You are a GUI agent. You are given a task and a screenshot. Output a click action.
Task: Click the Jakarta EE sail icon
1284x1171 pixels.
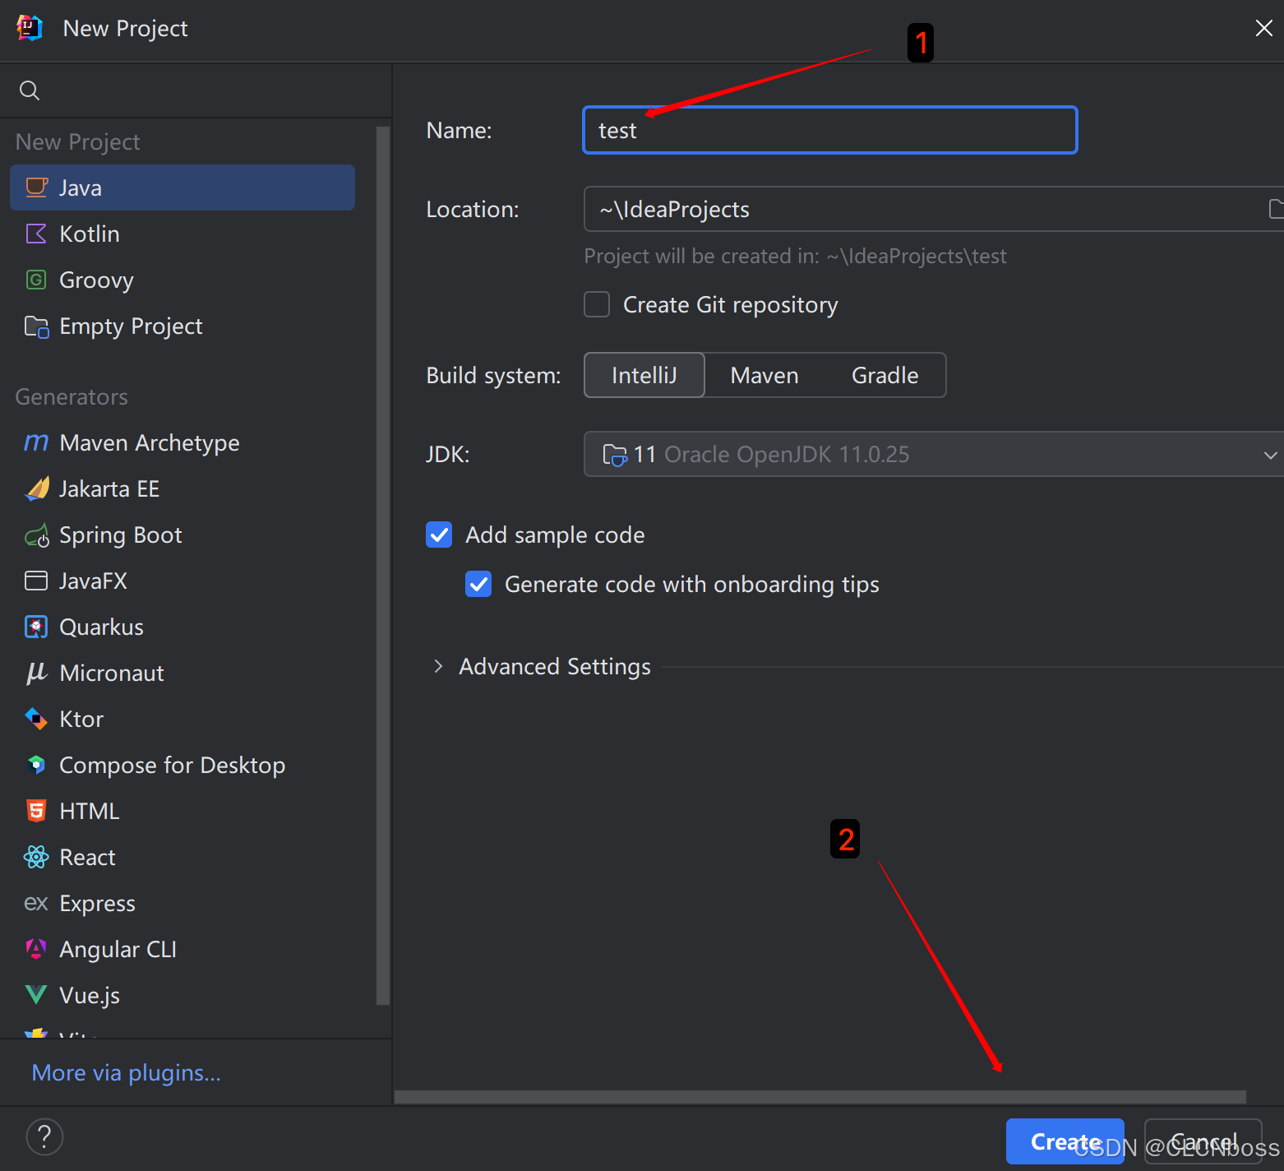(x=37, y=488)
